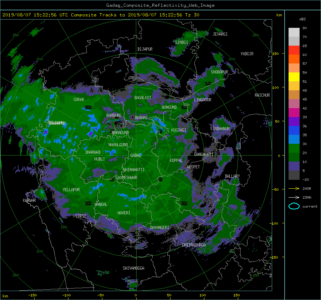Click the RAICHUR city label
The height and width of the screenshot is (300, 321).
pyautogui.click(x=262, y=95)
